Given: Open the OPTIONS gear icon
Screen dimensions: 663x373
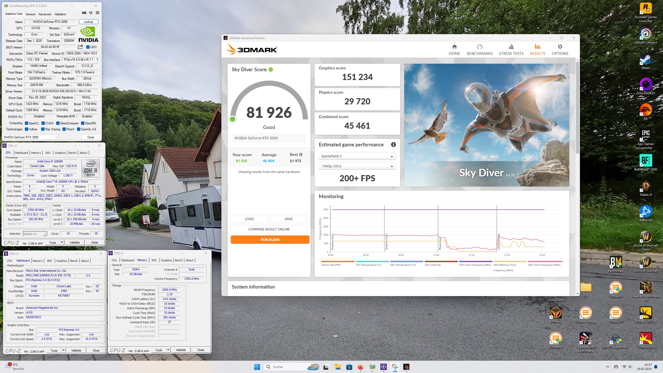Looking at the screenshot, I should coord(560,47).
